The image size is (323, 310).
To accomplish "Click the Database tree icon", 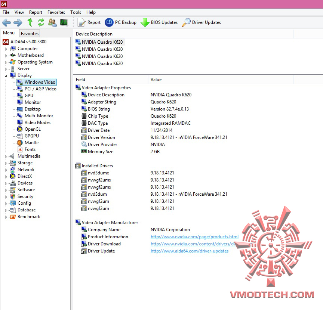I will (13, 210).
